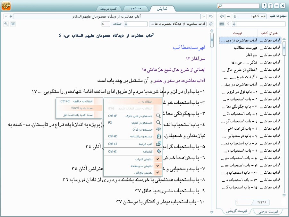Viewport: 289px width, 217px height.
Task: Click the line '١٠- باب استحباب دیدار و گفتگو با دوستان'
Action: 160,202
